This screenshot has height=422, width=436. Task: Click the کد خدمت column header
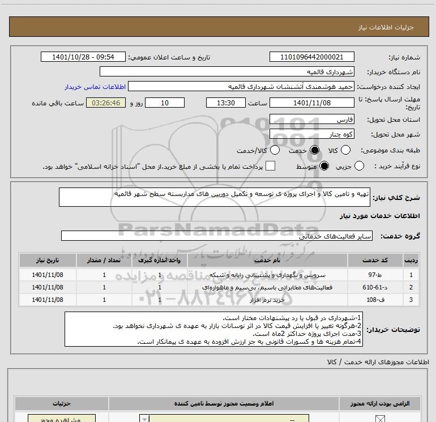(x=375, y=260)
